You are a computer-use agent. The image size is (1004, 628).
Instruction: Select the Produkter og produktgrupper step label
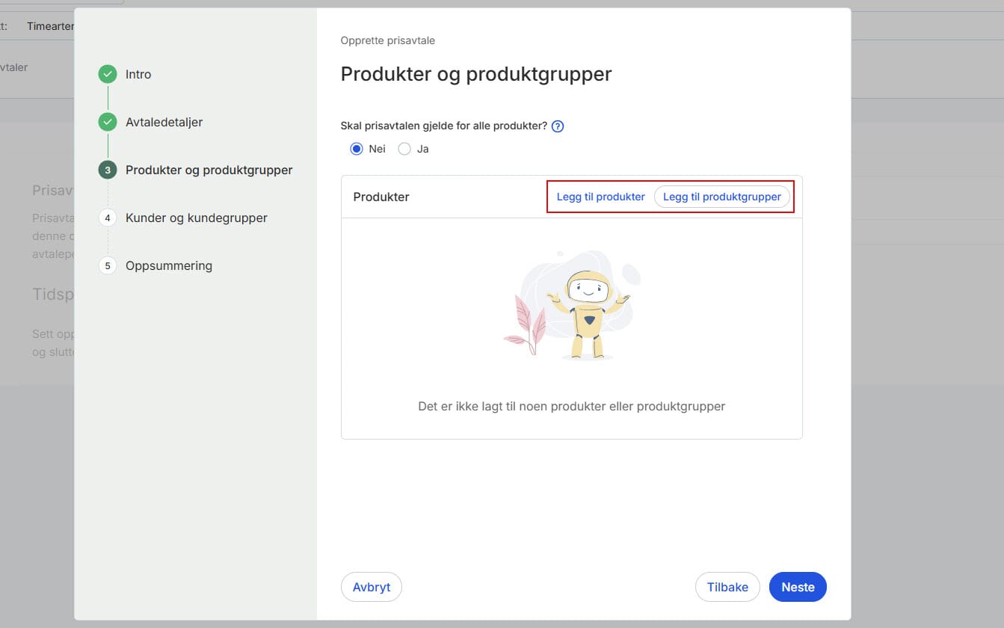tap(209, 170)
